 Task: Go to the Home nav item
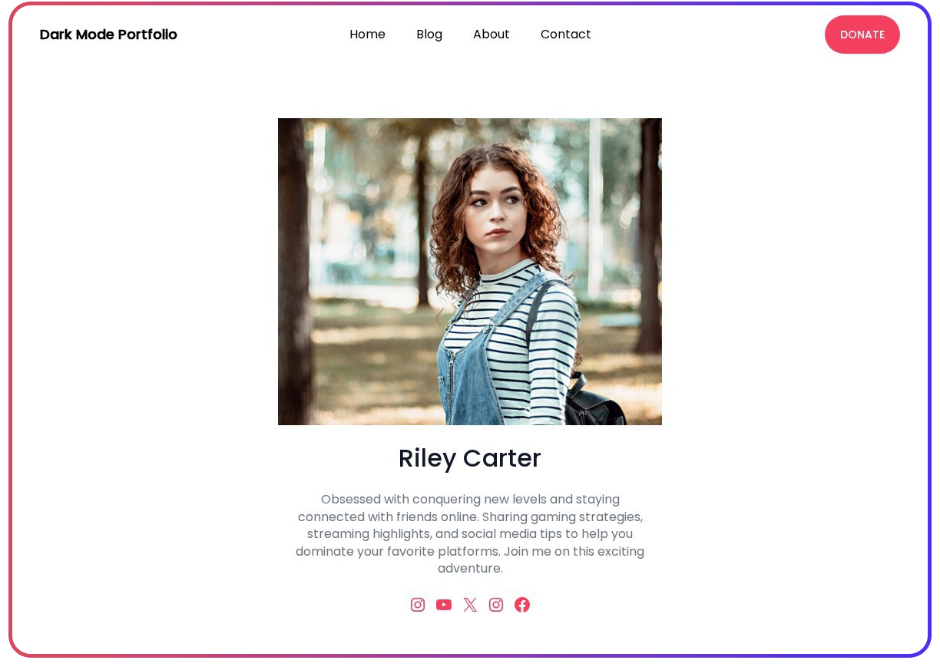tap(367, 35)
